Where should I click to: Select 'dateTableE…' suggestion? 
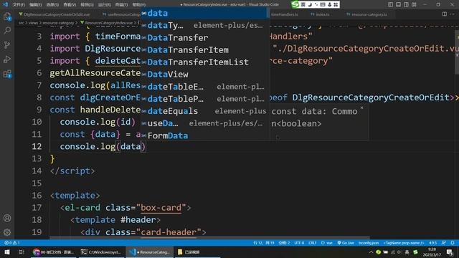[x=204, y=87]
